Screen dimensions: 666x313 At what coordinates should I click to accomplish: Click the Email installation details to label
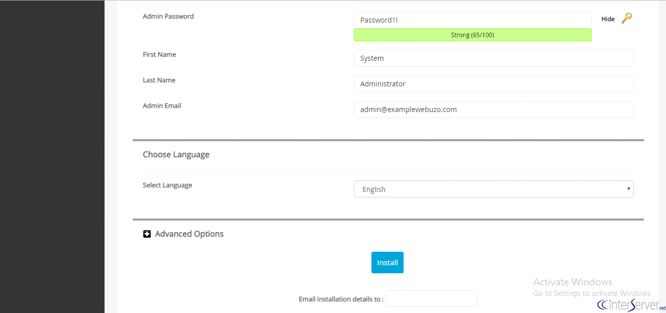[341, 299]
